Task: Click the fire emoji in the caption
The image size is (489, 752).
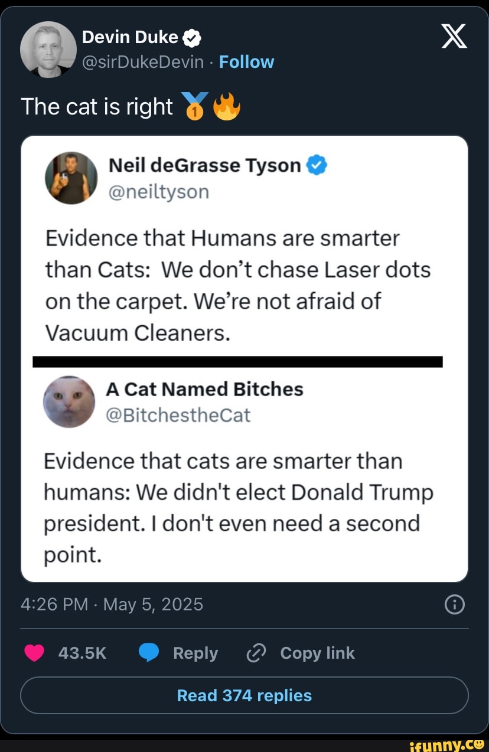Action: 227,106
